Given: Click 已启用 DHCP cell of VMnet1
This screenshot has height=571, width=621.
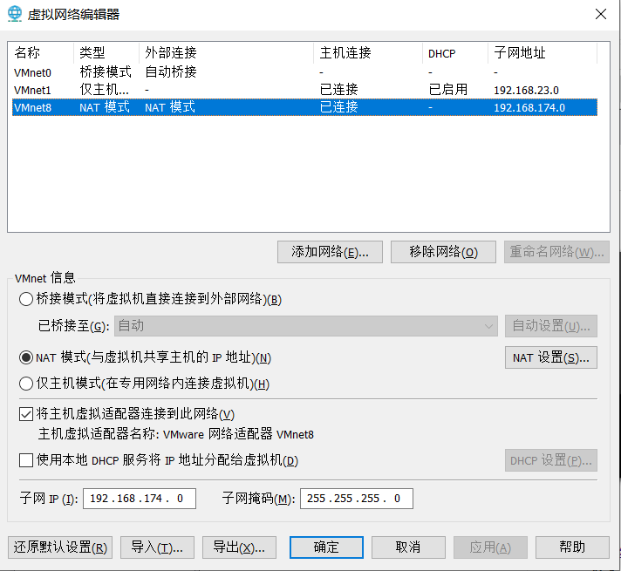Looking at the screenshot, I should [x=448, y=90].
